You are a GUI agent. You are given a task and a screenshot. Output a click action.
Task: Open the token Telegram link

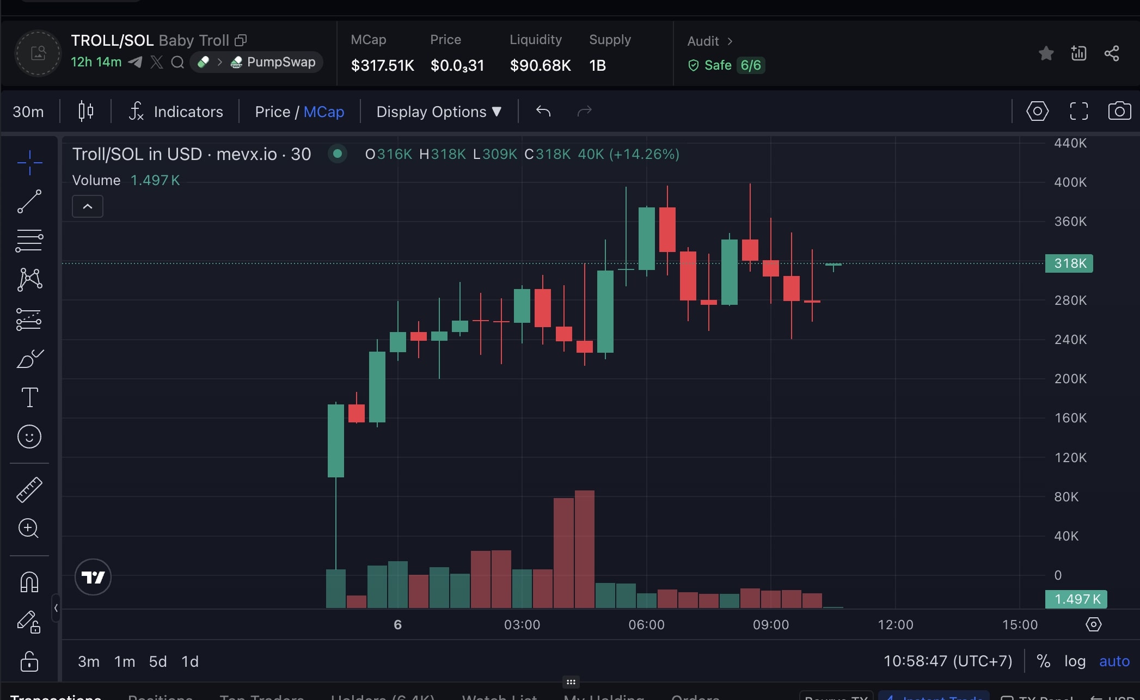pyautogui.click(x=135, y=62)
